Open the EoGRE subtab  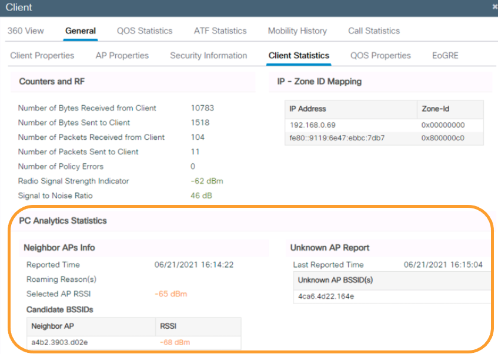coord(444,55)
